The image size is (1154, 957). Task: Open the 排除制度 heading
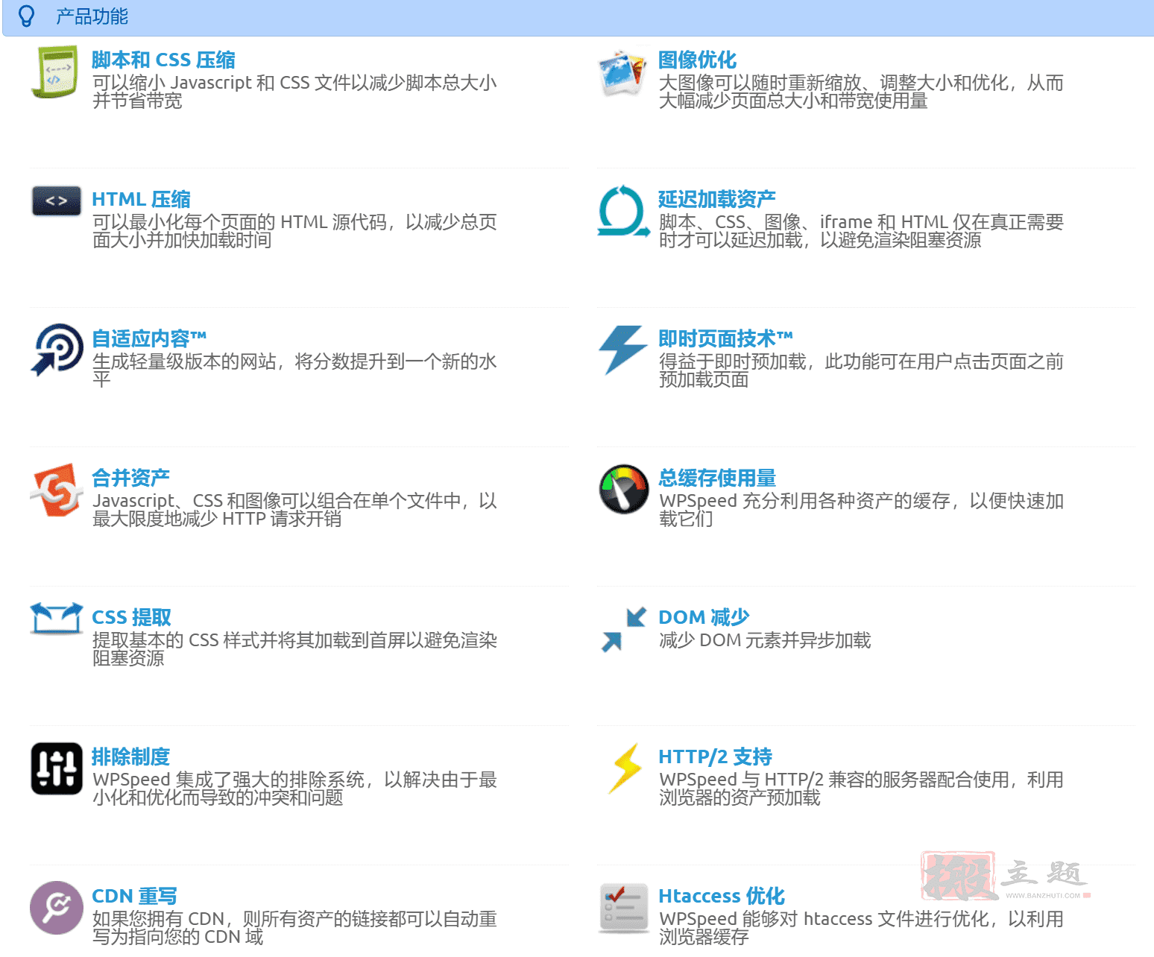[x=130, y=757]
